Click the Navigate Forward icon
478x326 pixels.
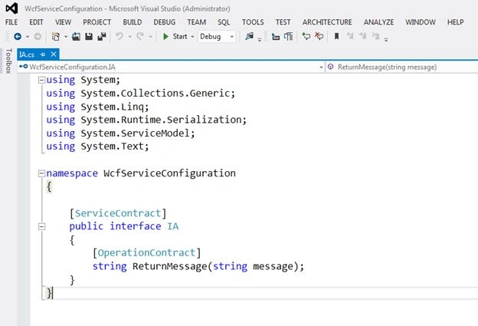pos(38,37)
